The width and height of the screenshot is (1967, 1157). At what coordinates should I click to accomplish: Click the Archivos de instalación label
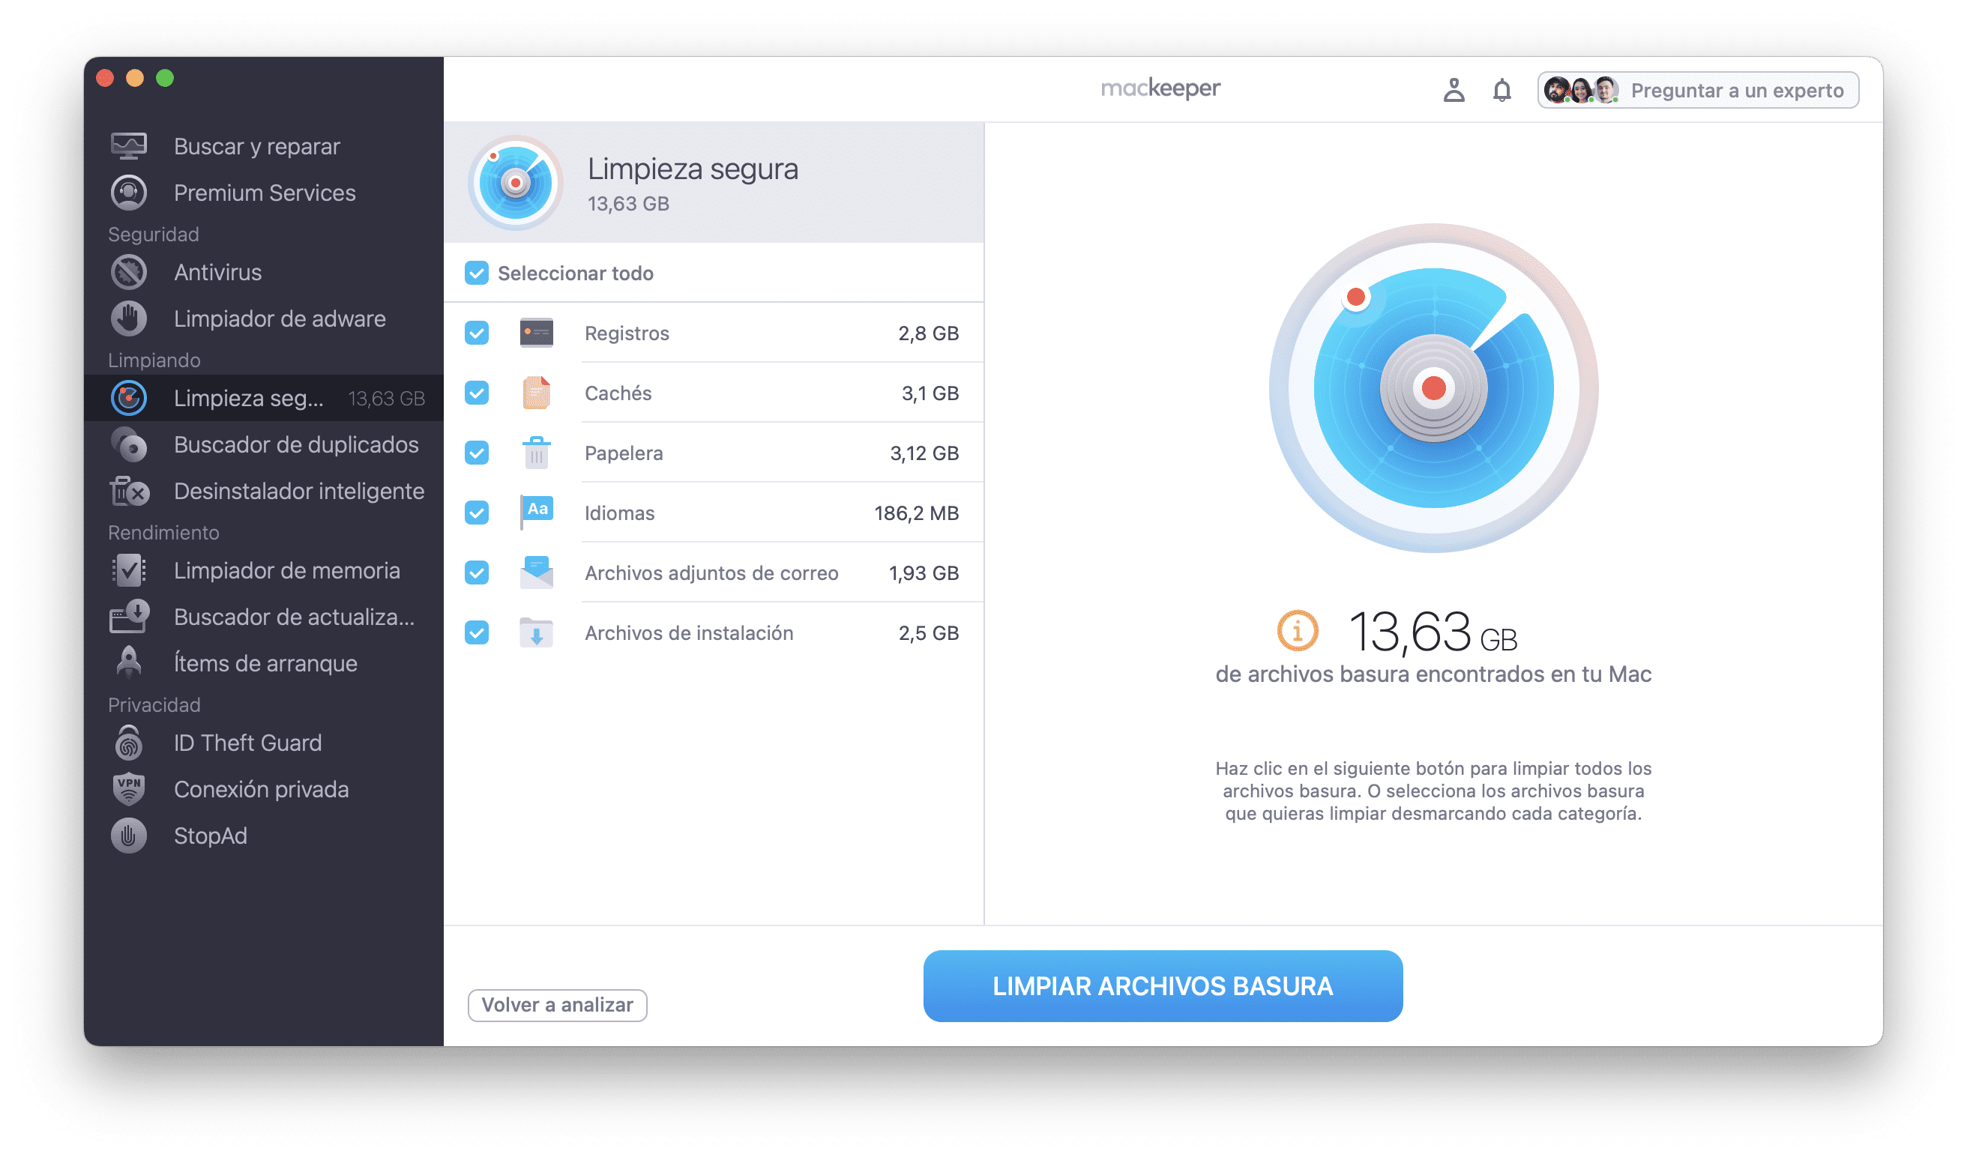tap(689, 632)
